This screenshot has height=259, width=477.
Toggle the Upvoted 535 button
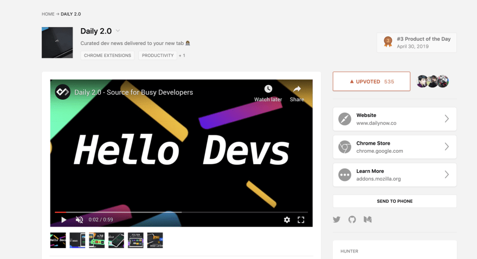click(x=371, y=81)
